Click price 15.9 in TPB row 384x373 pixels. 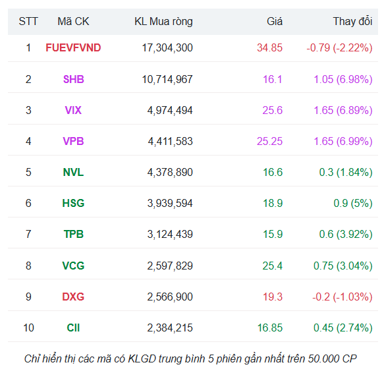273,235
